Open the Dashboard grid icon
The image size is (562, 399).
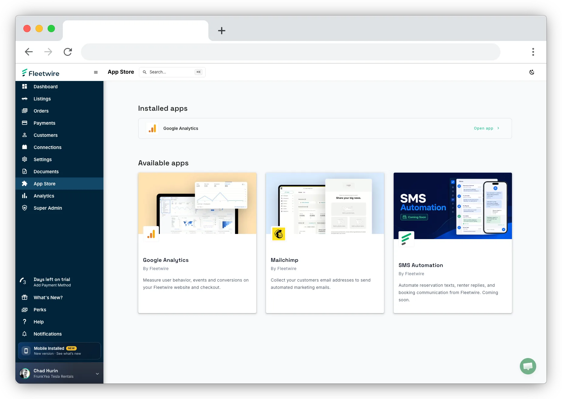click(25, 86)
